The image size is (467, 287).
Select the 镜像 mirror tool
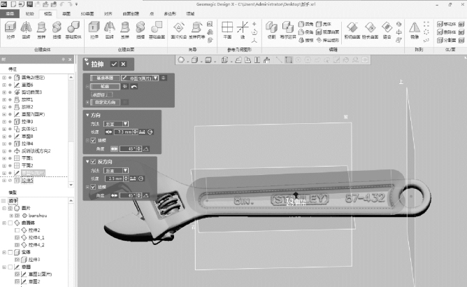[415, 30]
